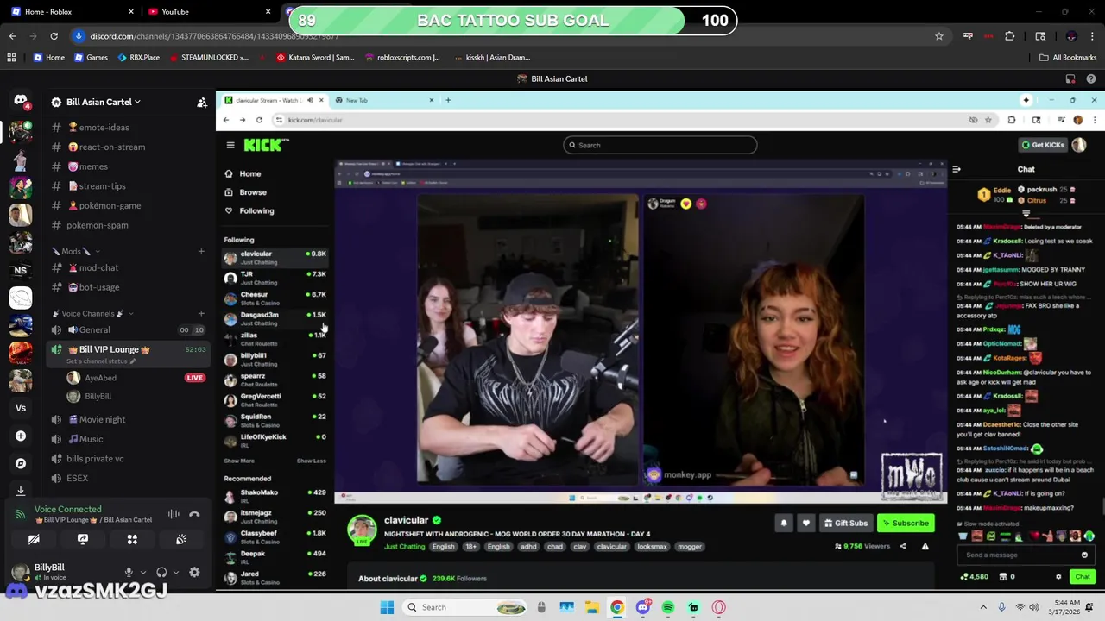Open the RBX.Place bookmark
Screen dimensions: 1105x621
(x=139, y=57)
